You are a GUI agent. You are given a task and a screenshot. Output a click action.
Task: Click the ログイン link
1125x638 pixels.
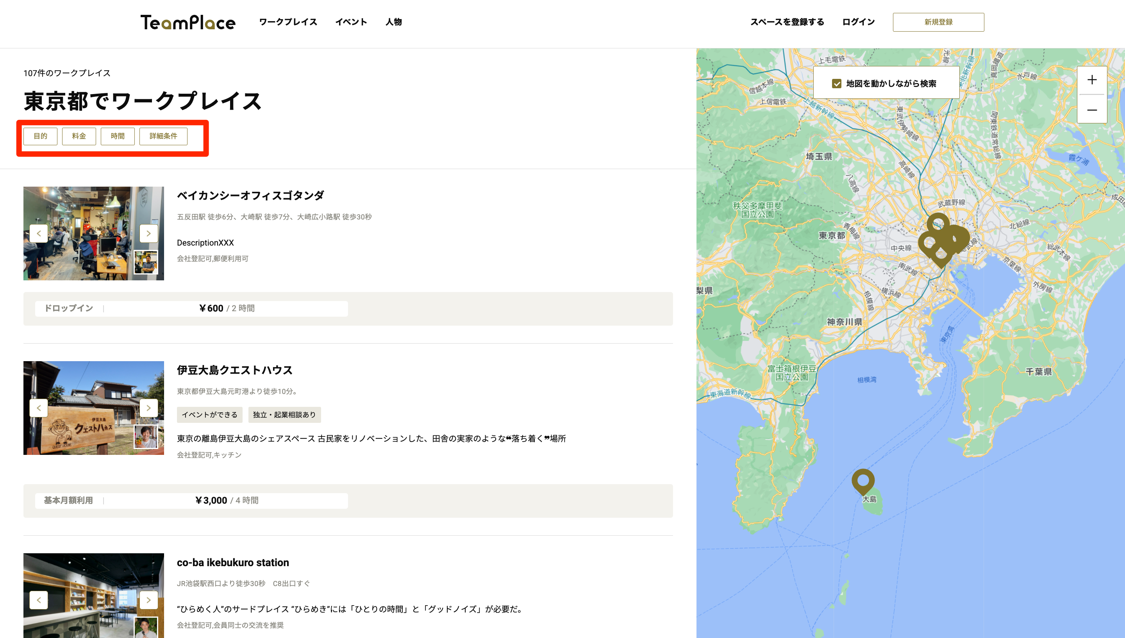coord(858,22)
